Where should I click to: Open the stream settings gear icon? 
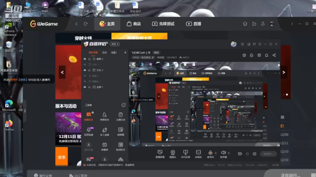click(254, 154)
